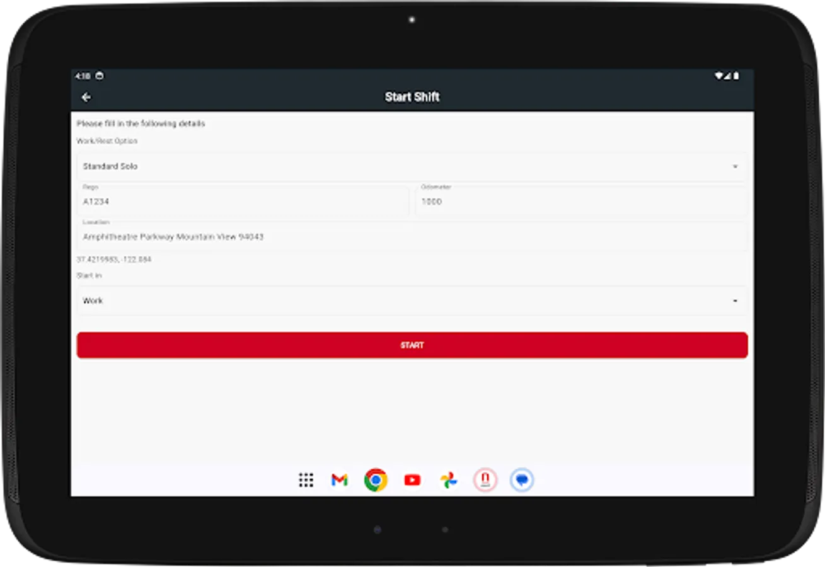Open Gmail from the dock
The height and width of the screenshot is (567, 825).
point(339,480)
